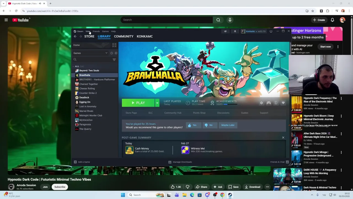Click Manage Downloads in Steam
This screenshot has height=199, width=353.
tap(180, 162)
